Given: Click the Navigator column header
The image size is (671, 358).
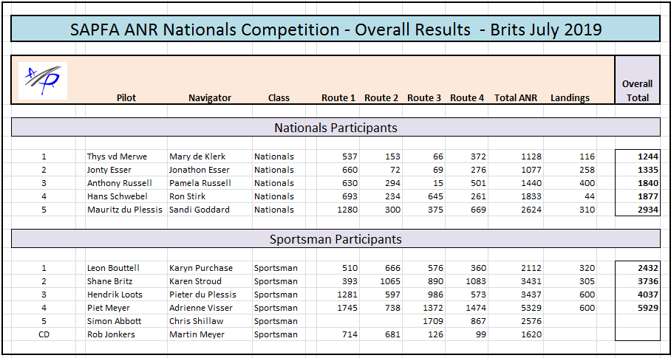Looking at the screenshot, I should pos(210,97).
